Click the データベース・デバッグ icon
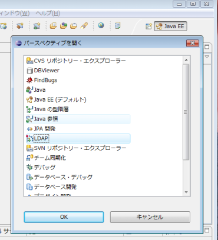 [x=29, y=177]
